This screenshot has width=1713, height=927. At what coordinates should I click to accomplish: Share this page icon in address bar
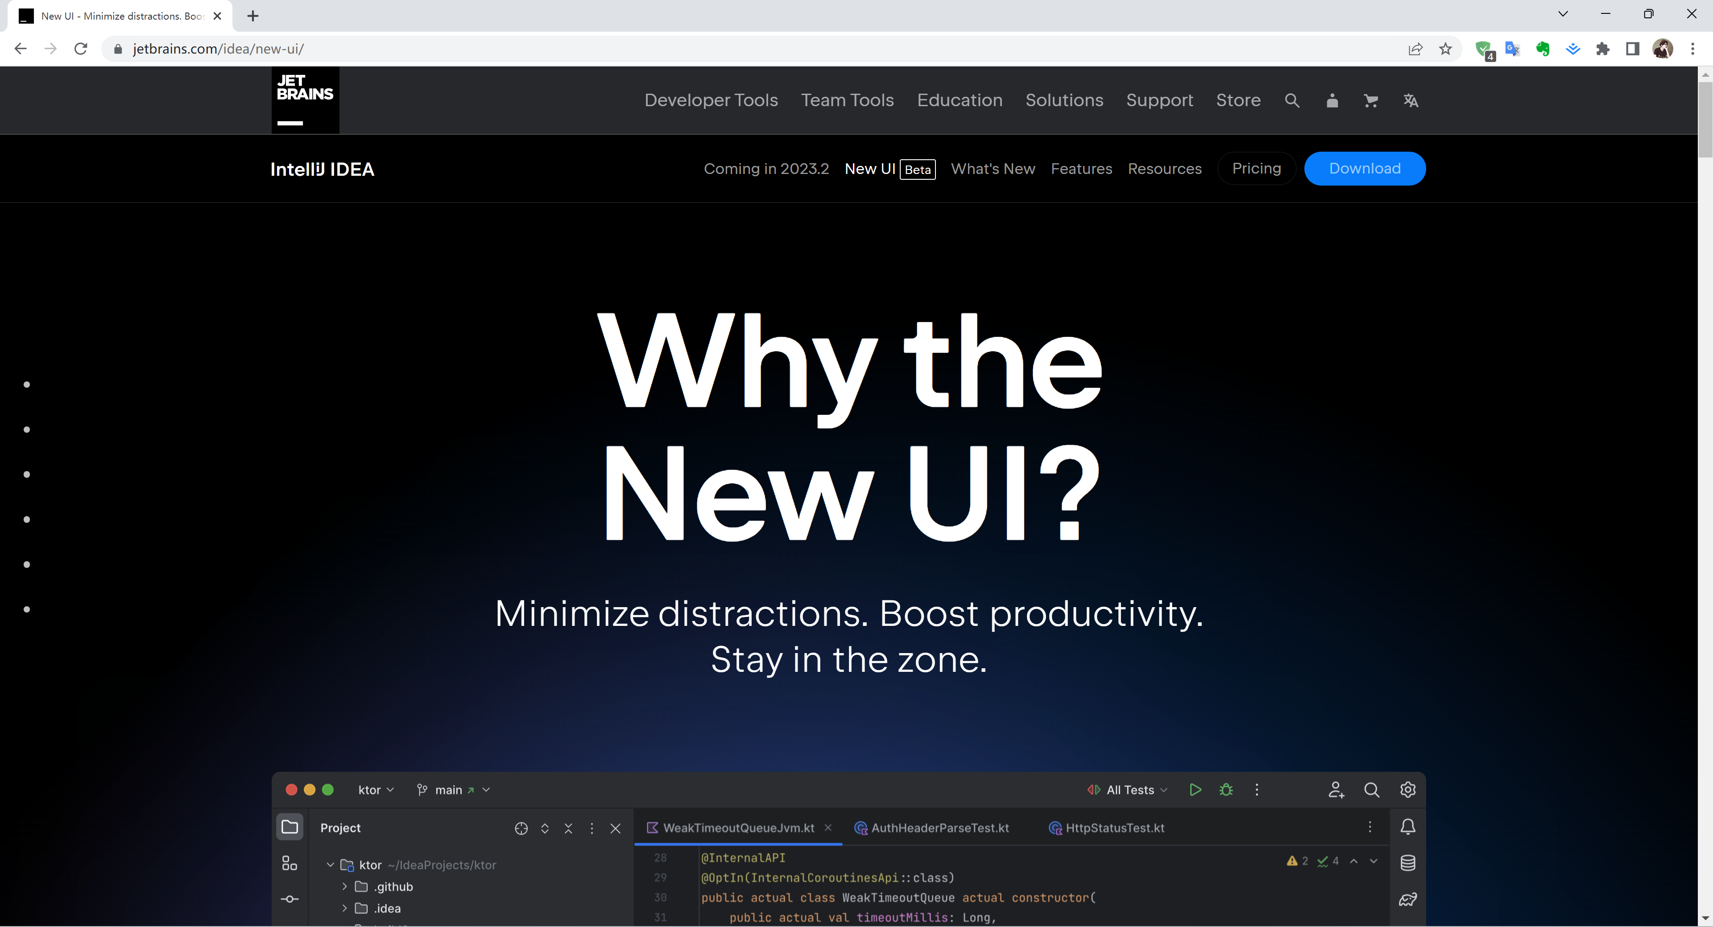click(1416, 49)
